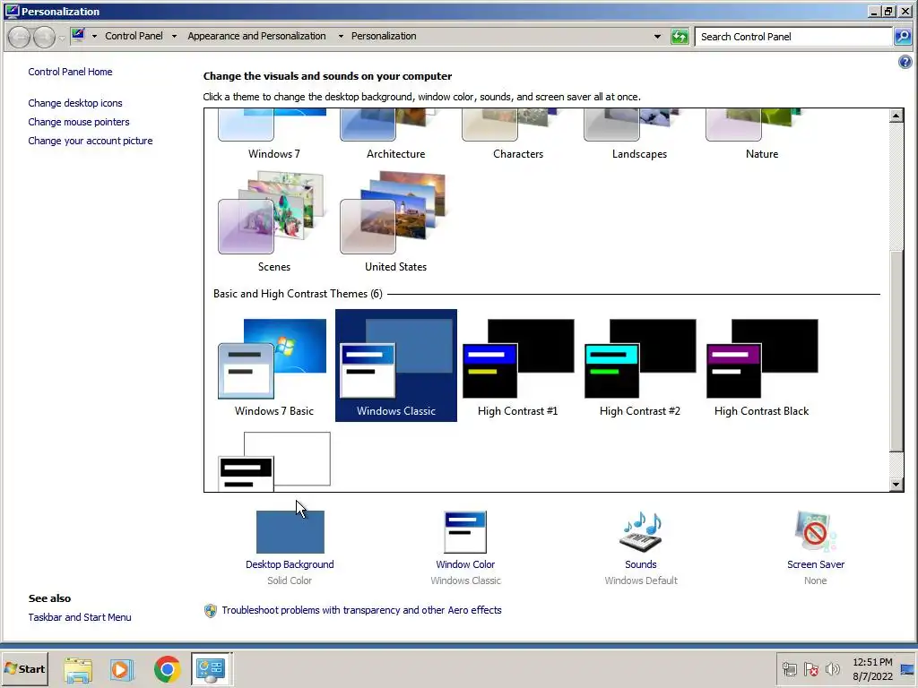Image resolution: width=918 pixels, height=688 pixels.
Task: Click the address bar Control Panel icon
Action: [x=79, y=35]
